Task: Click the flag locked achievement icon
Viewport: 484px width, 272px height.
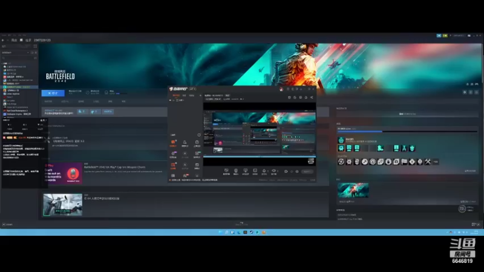Action: click(x=404, y=161)
